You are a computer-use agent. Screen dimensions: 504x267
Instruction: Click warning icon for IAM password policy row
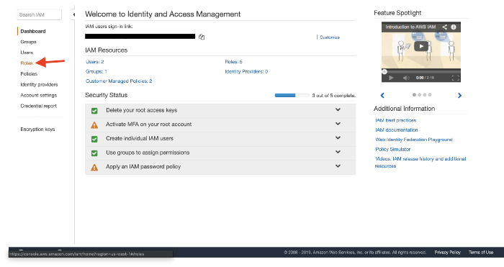[x=94, y=167]
